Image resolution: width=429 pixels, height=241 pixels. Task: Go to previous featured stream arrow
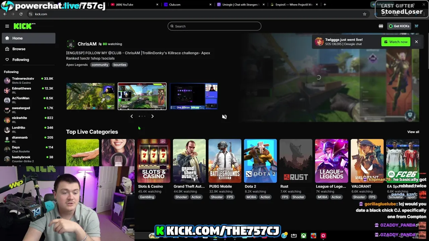click(131, 116)
